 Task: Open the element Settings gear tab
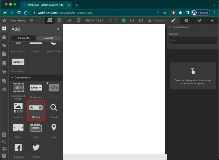186,21
